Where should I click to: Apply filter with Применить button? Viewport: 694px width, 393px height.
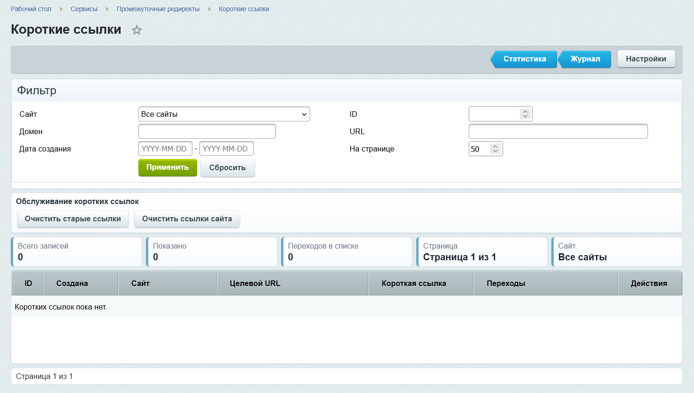click(168, 167)
